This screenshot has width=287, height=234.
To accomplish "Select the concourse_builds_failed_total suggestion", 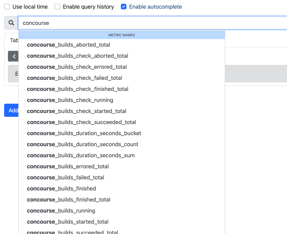I will 65,177.
